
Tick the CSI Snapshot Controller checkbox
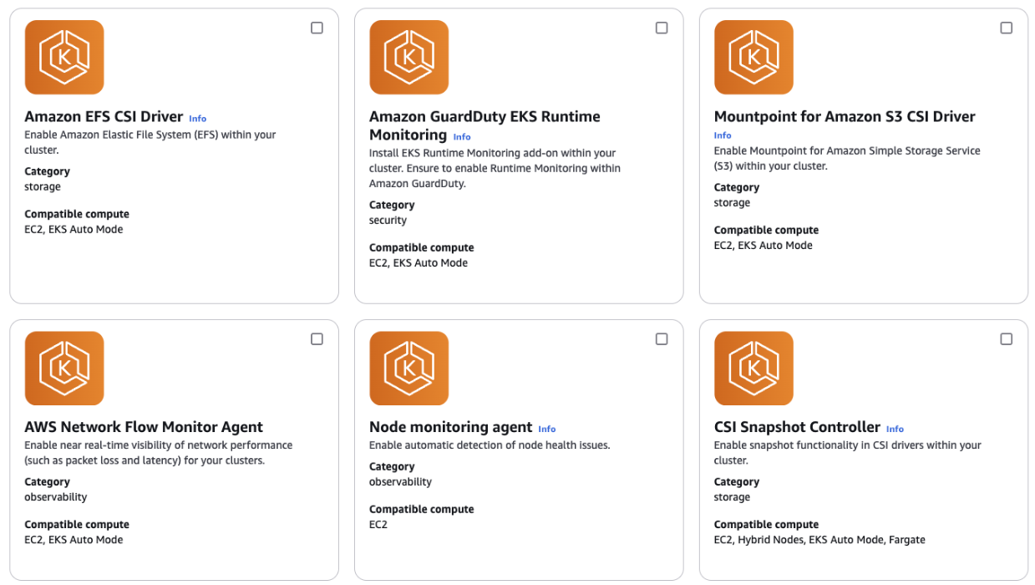point(1006,338)
